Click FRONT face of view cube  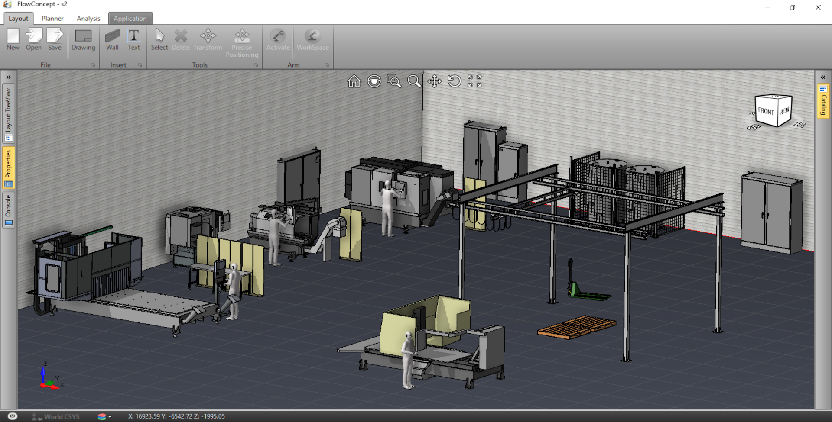click(x=766, y=111)
